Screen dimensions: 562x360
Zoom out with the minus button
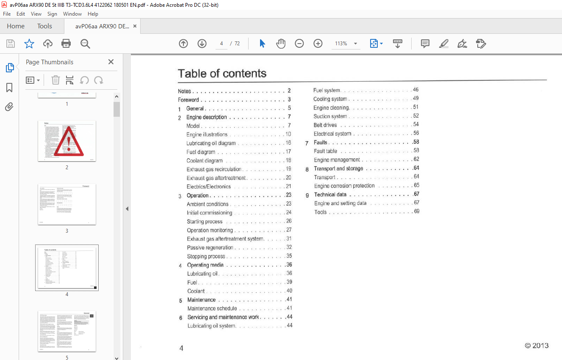tap(299, 44)
